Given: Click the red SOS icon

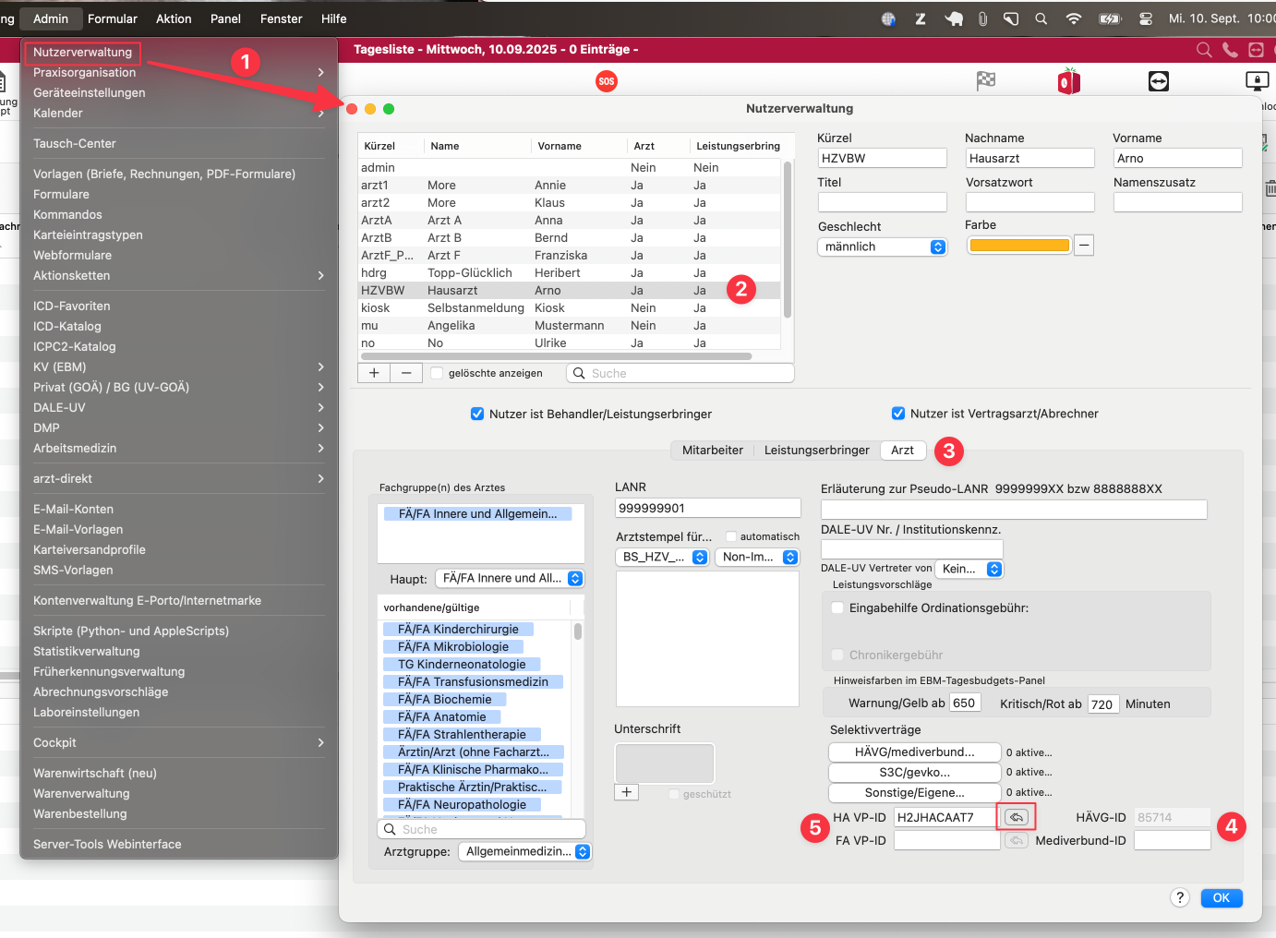Looking at the screenshot, I should point(606,81).
